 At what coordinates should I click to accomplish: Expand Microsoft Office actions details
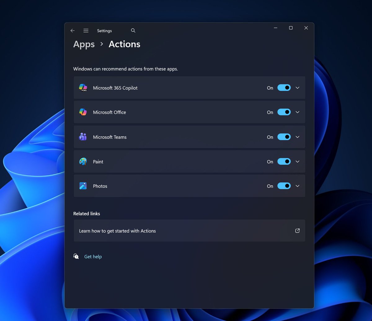click(298, 112)
